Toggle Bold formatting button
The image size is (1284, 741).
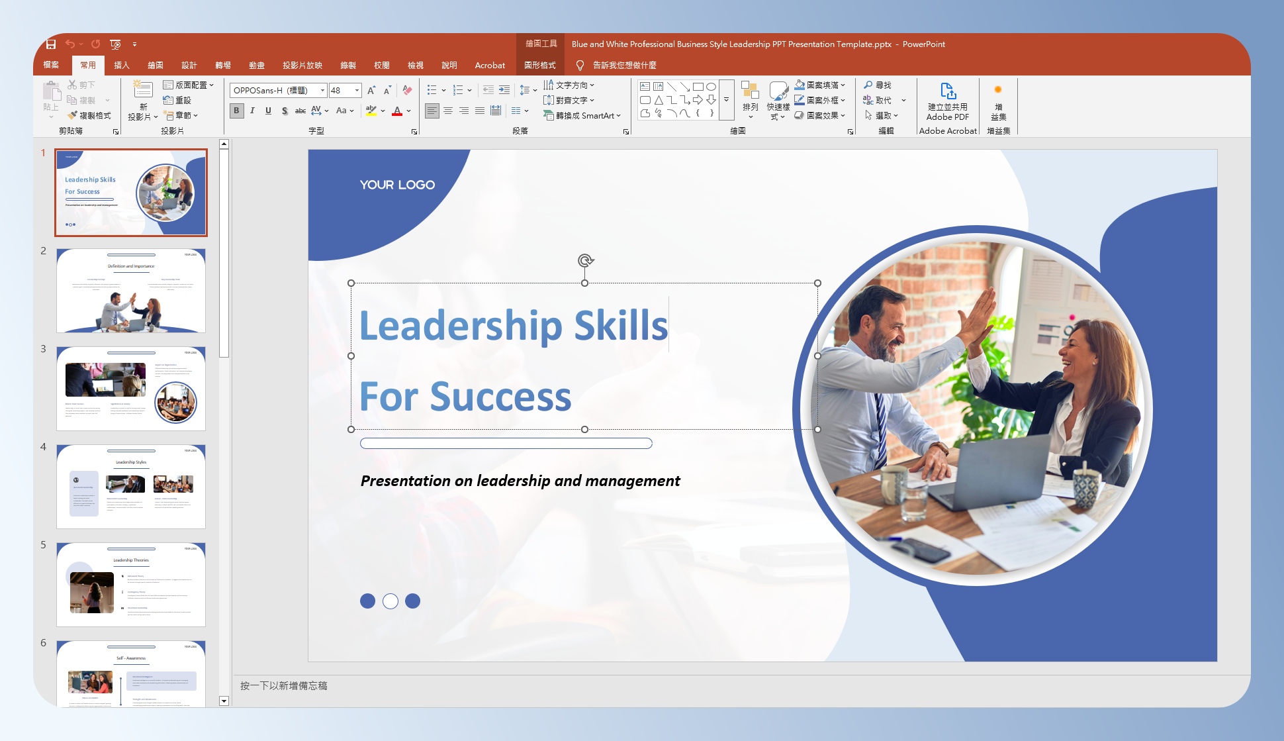(x=236, y=111)
